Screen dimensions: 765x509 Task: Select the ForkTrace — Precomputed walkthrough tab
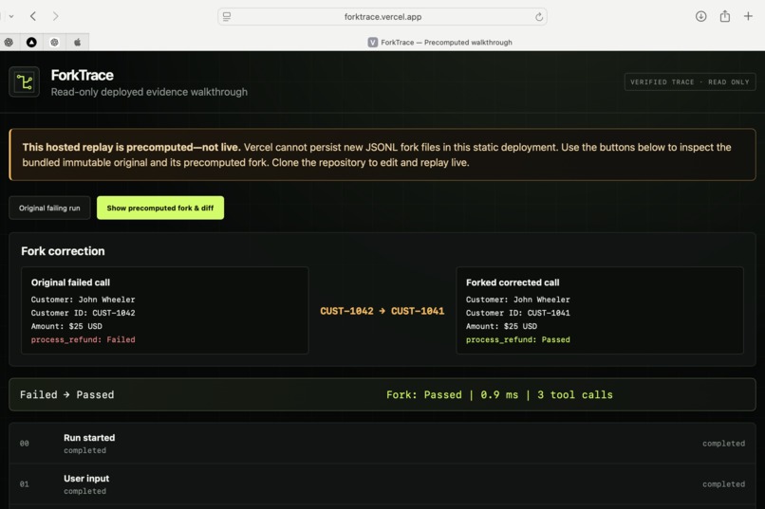(440, 43)
